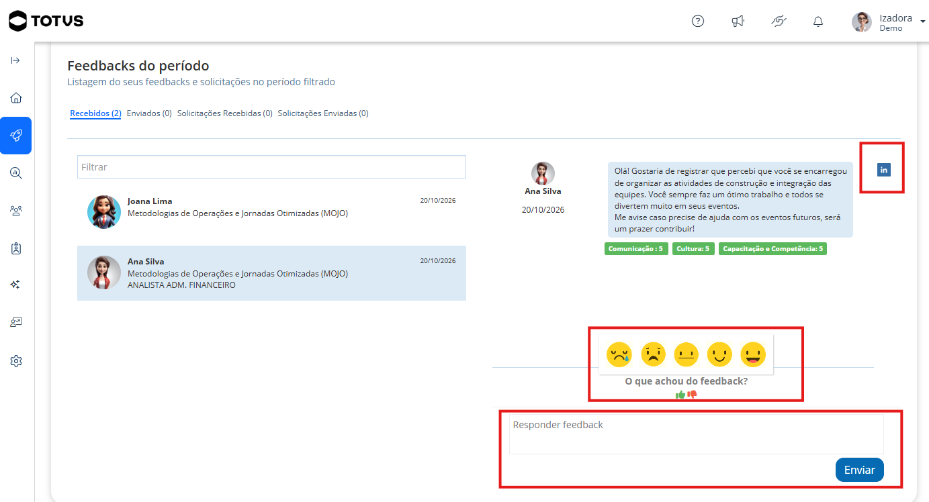Viewport: 929px width, 502px height.
Task: Open sidebar team people icon
Action: (16, 211)
